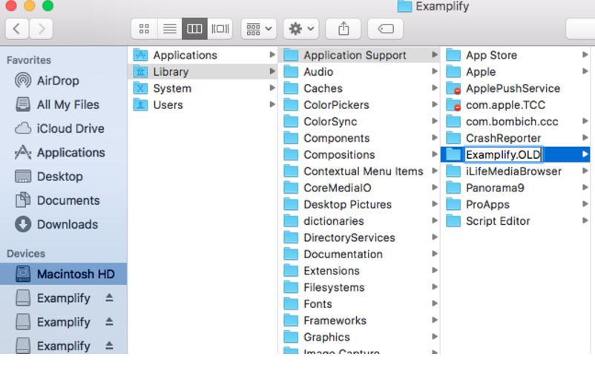Open the Panorama9 folder

tap(516, 188)
